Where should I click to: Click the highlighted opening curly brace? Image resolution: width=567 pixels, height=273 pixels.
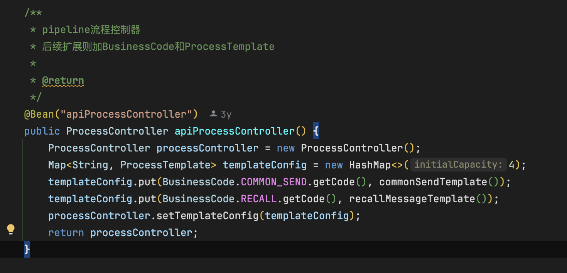click(316, 131)
